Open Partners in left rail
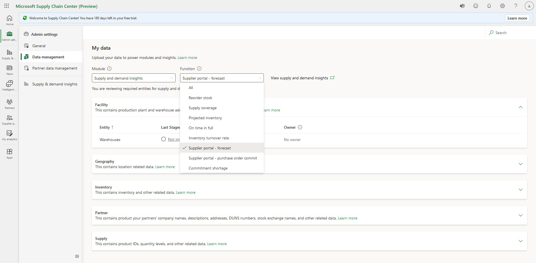The height and width of the screenshot is (263, 536). (9, 104)
